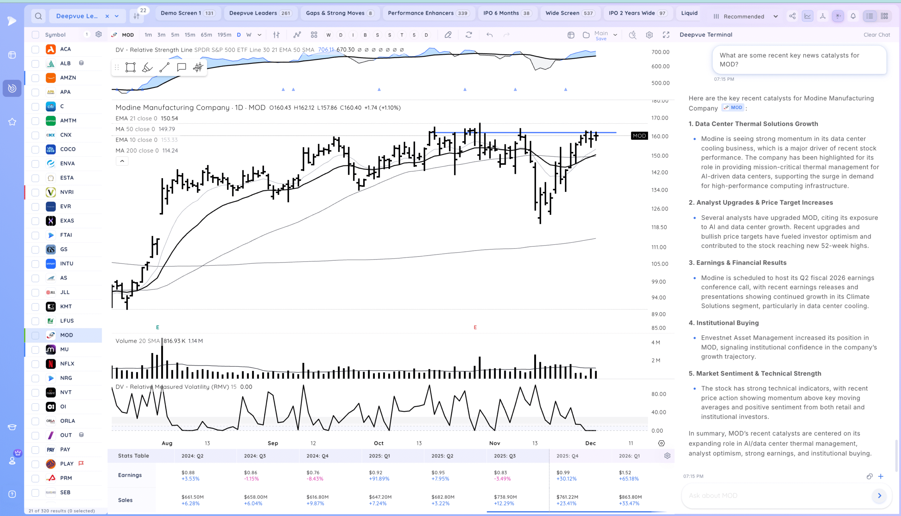This screenshot has height=516, width=901.
Task: Click Clear Chat link
Action: [x=877, y=35]
